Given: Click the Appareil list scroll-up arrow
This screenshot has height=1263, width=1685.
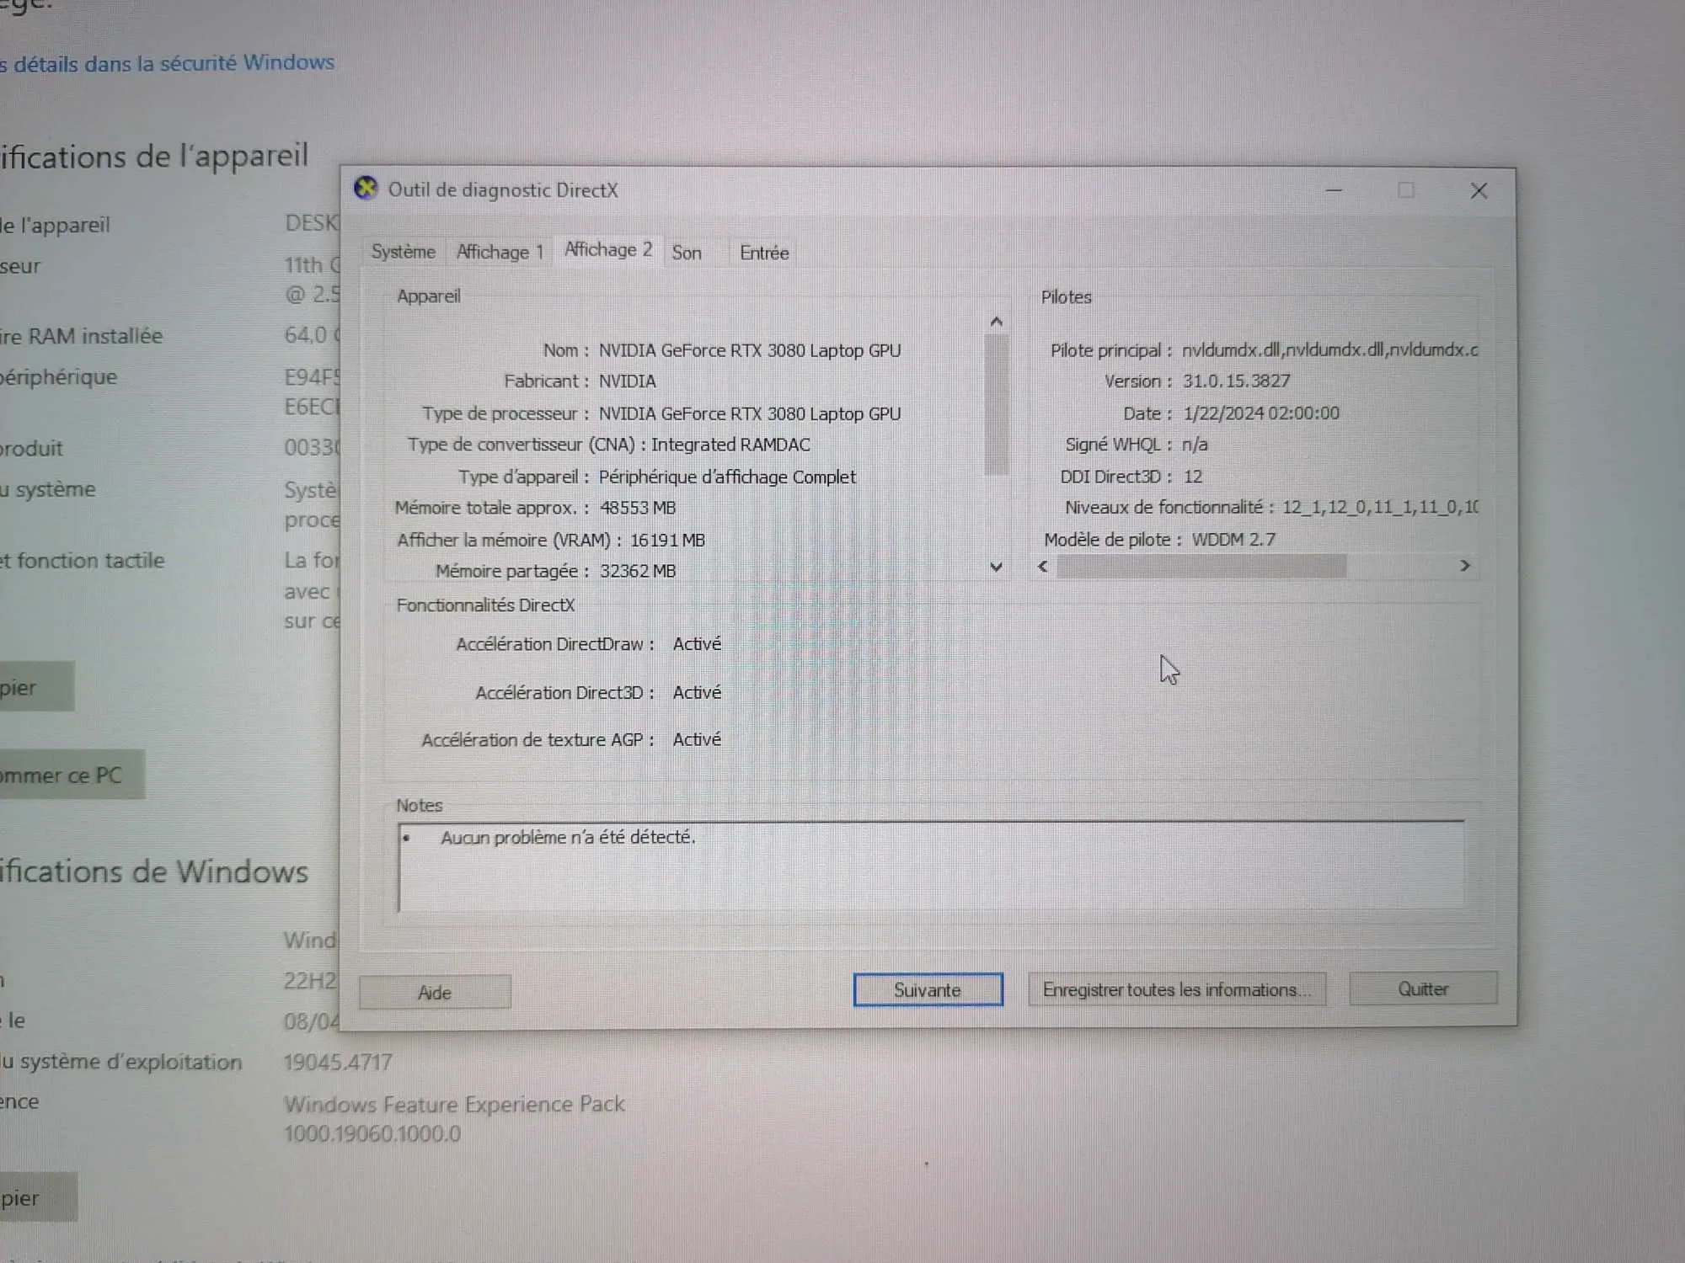Looking at the screenshot, I should [997, 322].
